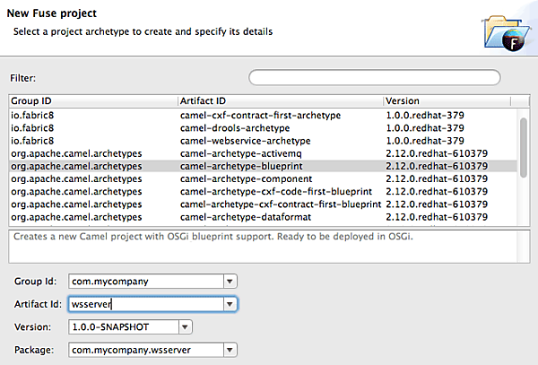Click the Filter search field
This screenshot has width=538, height=365.
click(x=374, y=78)
